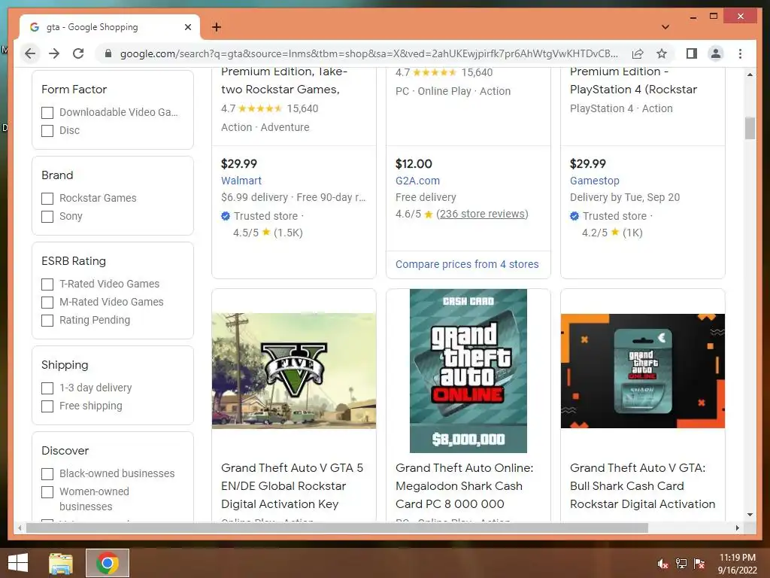The width and height of the screenshot is (770, 578).
Task: Click the Discover filter heading
Action: pyautogui.click(x=65, y=451)
